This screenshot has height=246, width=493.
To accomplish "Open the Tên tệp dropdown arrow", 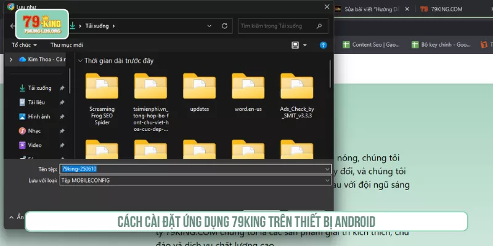I will 327,169.
